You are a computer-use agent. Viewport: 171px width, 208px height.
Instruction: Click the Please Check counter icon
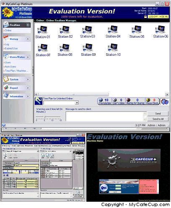point(148,100)
